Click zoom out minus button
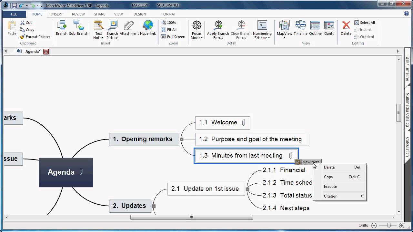Image resolution: width=413 pixels, height=232 pixels. pyautogui.click(x=374, y=226)
